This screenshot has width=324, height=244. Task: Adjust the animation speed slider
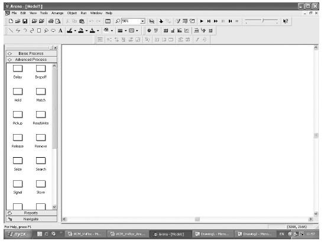263,21
